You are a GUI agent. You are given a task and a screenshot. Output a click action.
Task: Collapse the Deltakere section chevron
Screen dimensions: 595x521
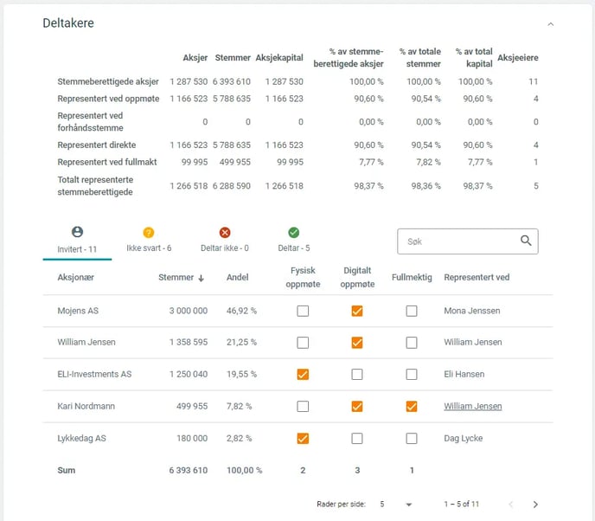point(550,24)
